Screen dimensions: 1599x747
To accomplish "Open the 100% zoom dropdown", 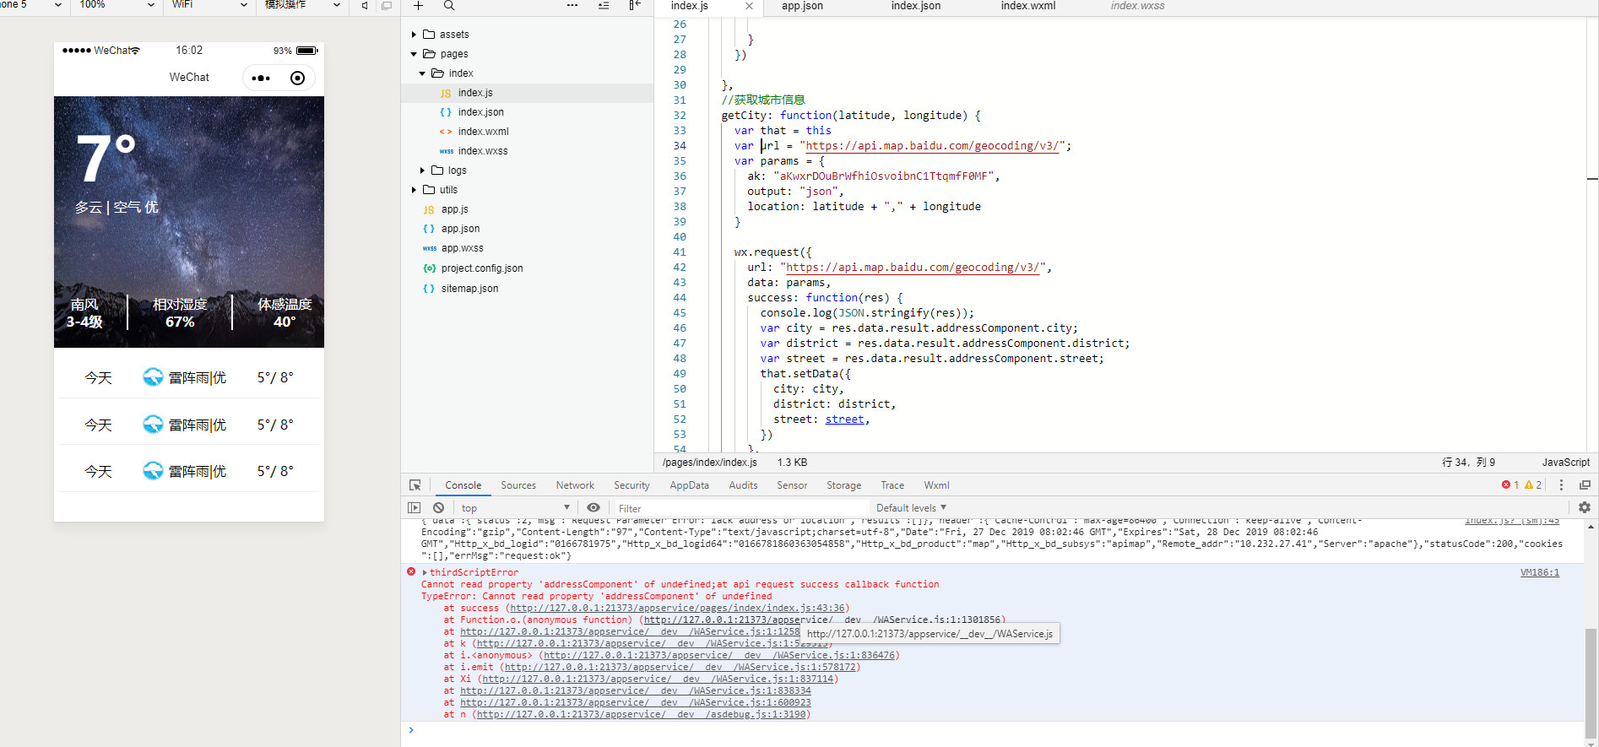I will click(117, 5).
